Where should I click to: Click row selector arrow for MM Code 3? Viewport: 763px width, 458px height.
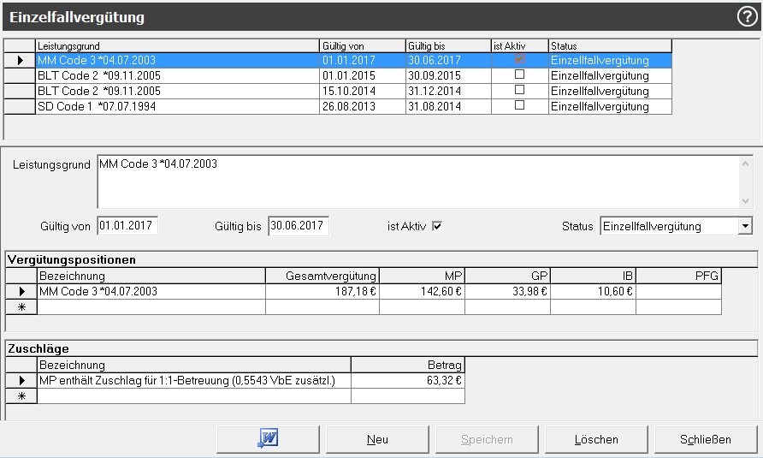[x=20, y=61]
